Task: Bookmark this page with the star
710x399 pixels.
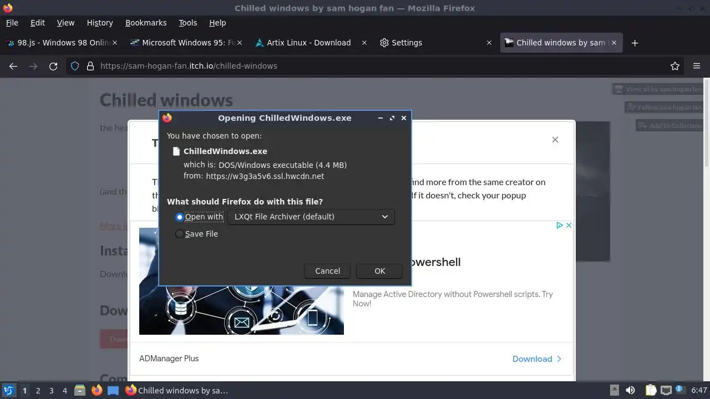Action: [x=675, y=66]
